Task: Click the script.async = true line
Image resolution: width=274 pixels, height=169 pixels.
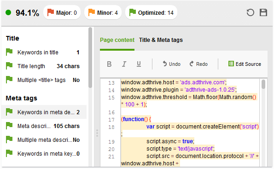Action: 170,141
